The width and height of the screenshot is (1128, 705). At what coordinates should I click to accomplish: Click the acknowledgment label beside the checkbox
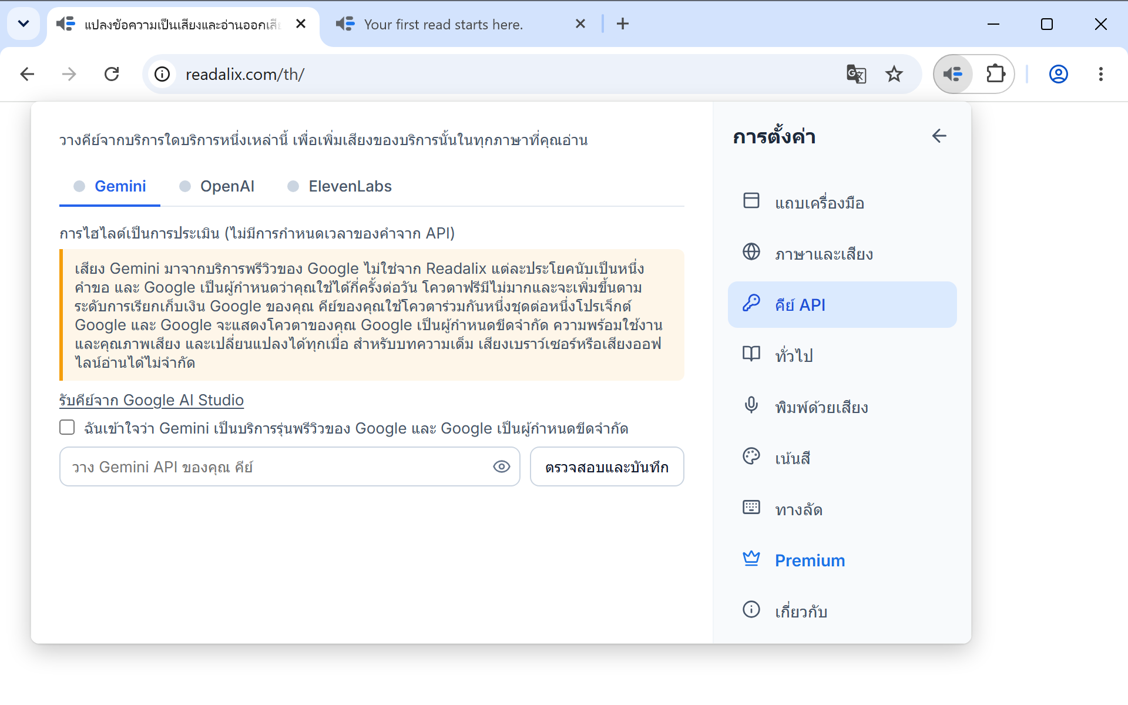(x=356, y=428)
